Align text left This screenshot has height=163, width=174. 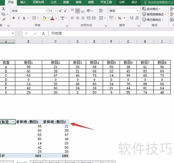coord(72,18)
